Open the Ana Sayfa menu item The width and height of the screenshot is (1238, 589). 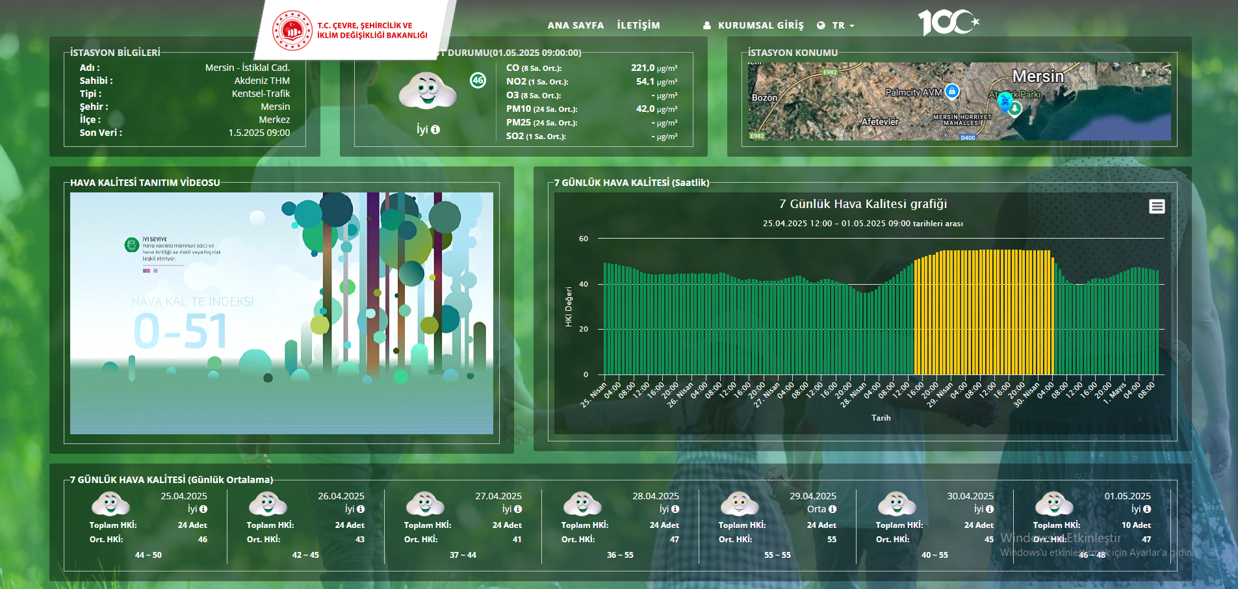(x=575, y=25)
